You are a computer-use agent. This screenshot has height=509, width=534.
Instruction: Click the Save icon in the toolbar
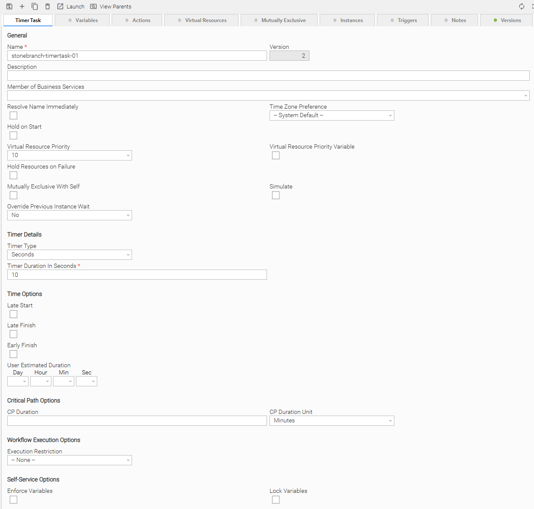[x=9, y=6]
